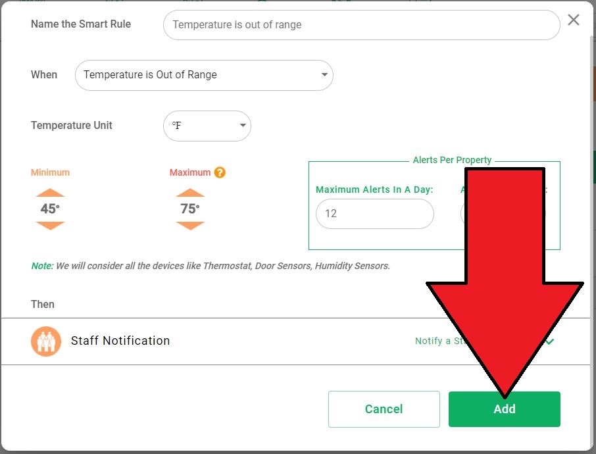Viewport: 596px width, 454px height.
Task: Select the Staff Notification row
Action: [x=296, y=341]
